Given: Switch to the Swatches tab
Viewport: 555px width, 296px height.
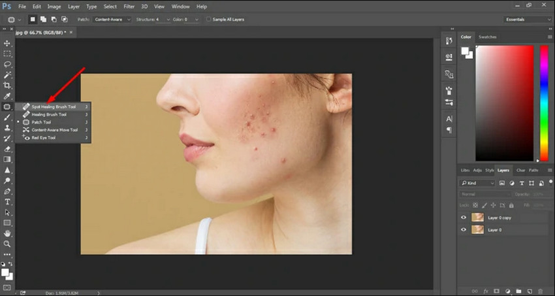Looking at the screenshot, I should (x=487, y=37).
